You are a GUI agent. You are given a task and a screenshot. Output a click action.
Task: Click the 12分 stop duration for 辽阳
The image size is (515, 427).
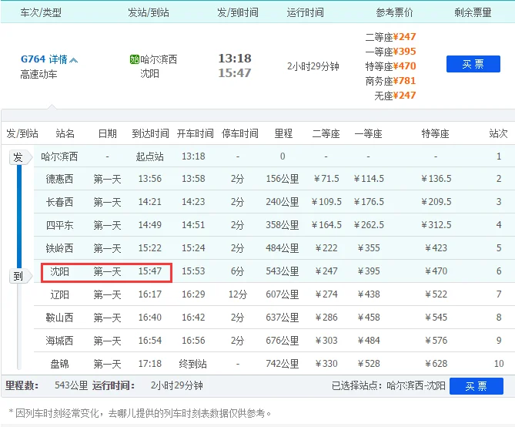click(238, 294)
